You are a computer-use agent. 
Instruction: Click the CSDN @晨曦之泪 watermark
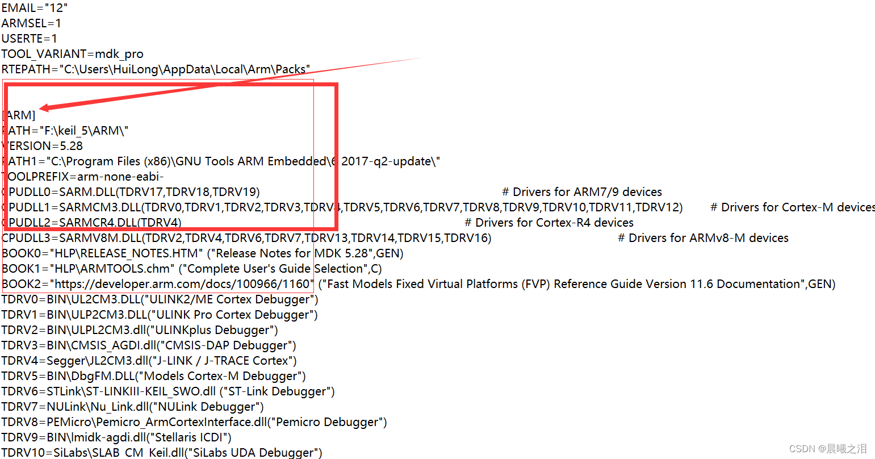(x=830, y=449)
